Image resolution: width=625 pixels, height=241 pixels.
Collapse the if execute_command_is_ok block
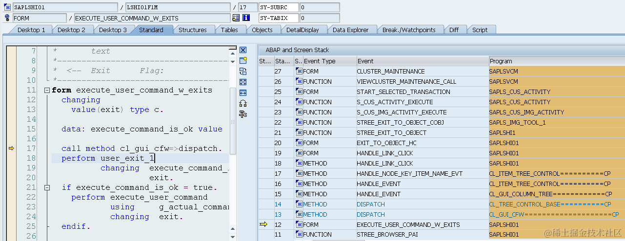tap(47, 187)
